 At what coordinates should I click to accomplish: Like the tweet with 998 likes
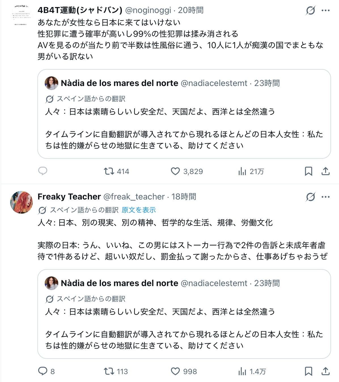coord(184,371)
